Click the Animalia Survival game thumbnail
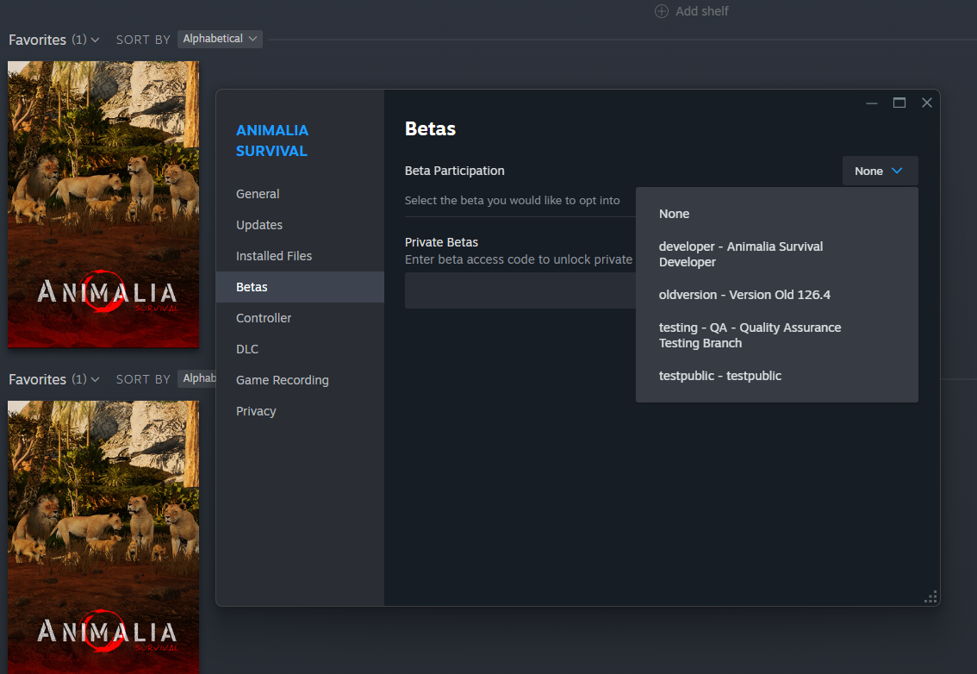The image size is (977, 674). [x=103, y=204]
